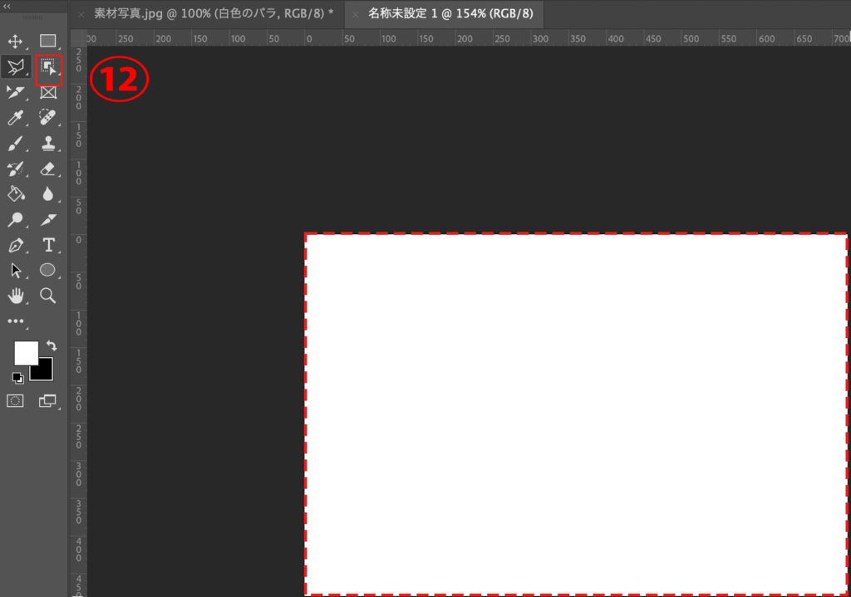Viewport: 851px width, 597px height.
Task: Select the Ellipse shape tool
Action: [47, 270]
